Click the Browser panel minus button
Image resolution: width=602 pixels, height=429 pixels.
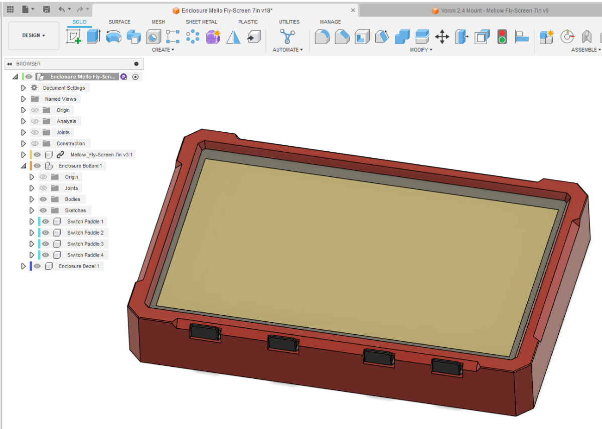[x=136, y=64]
